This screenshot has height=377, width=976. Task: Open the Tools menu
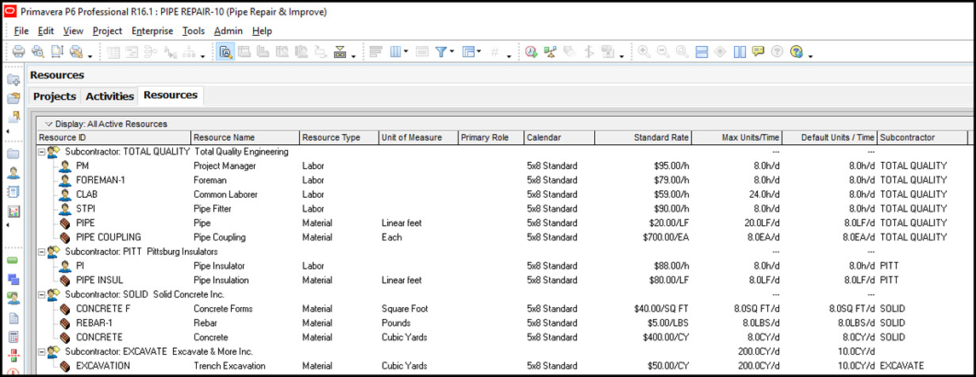(x=193, y=31)
